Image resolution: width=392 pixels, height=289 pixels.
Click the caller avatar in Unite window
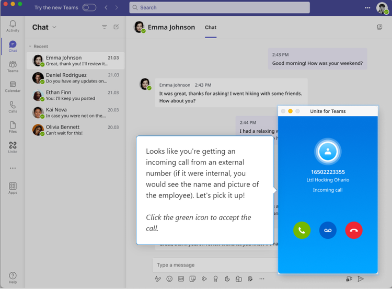coord(328,152)
